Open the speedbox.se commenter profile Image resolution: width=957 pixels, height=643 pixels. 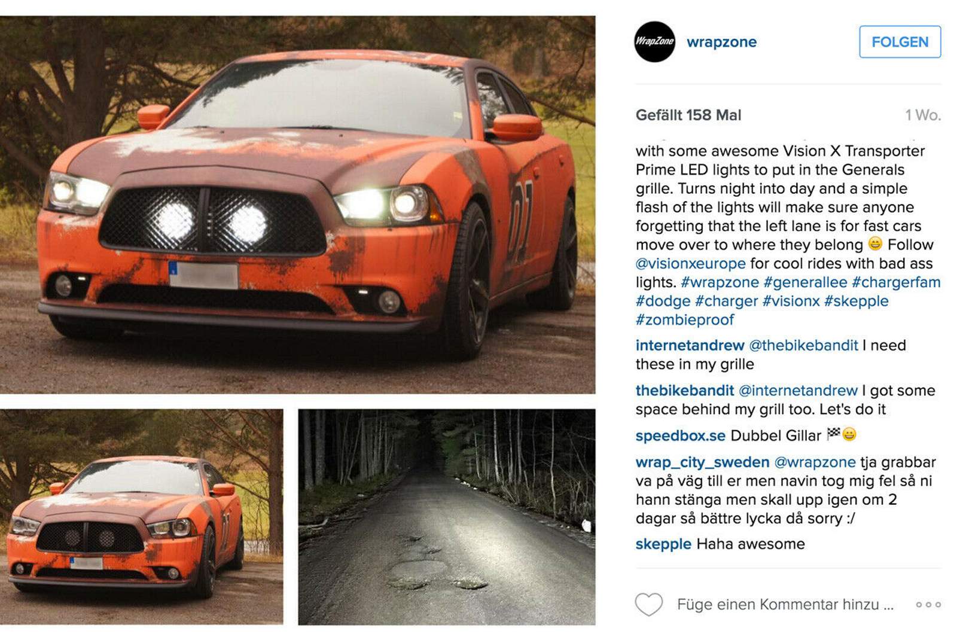(680, 435)
